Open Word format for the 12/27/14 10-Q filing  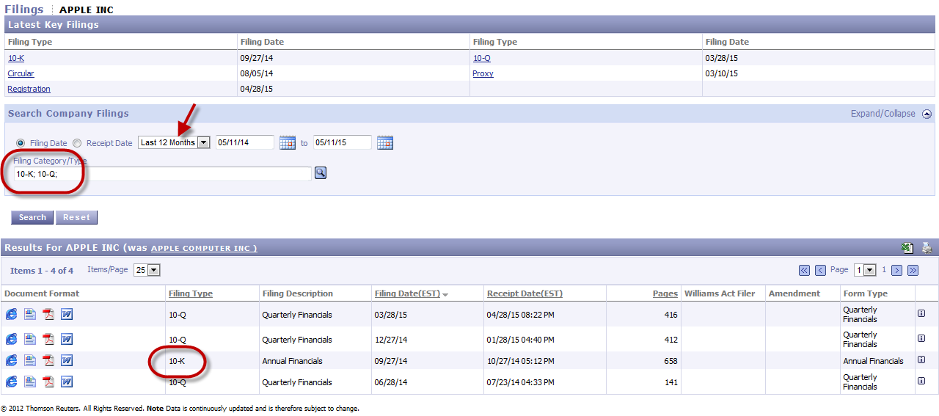[67, 339]
